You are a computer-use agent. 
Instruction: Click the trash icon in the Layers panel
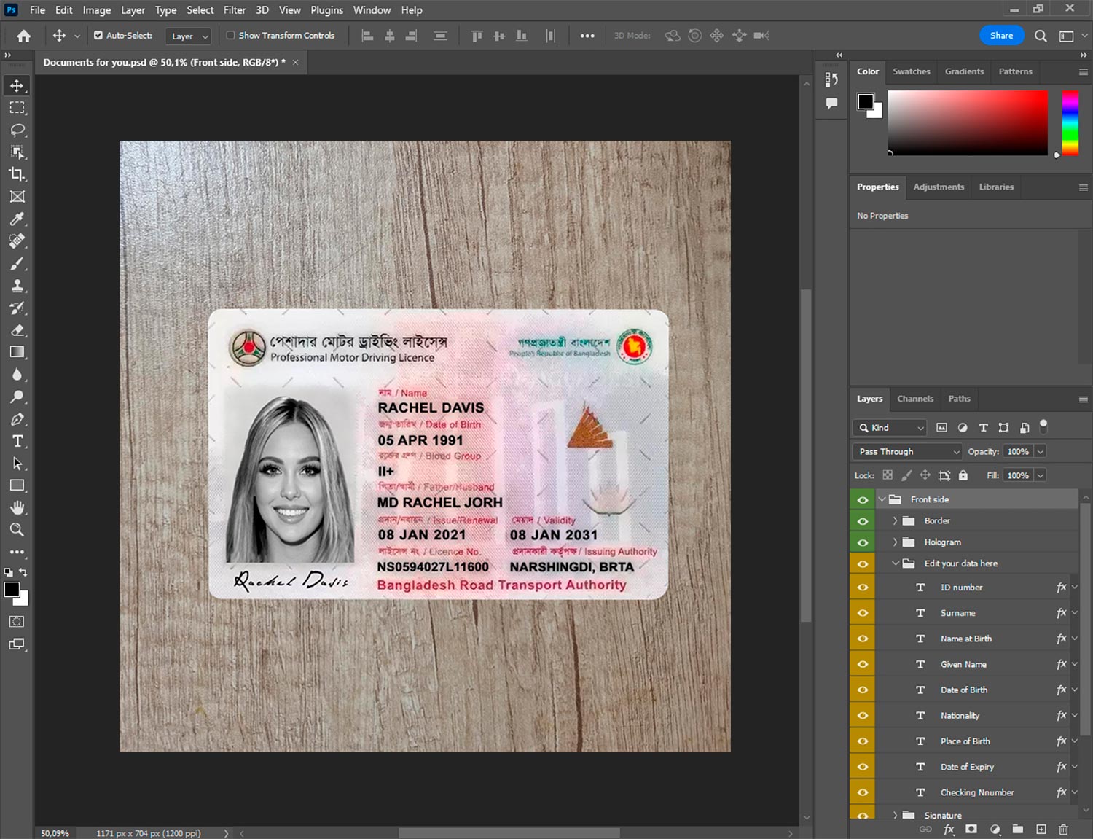coord(1063,830)
